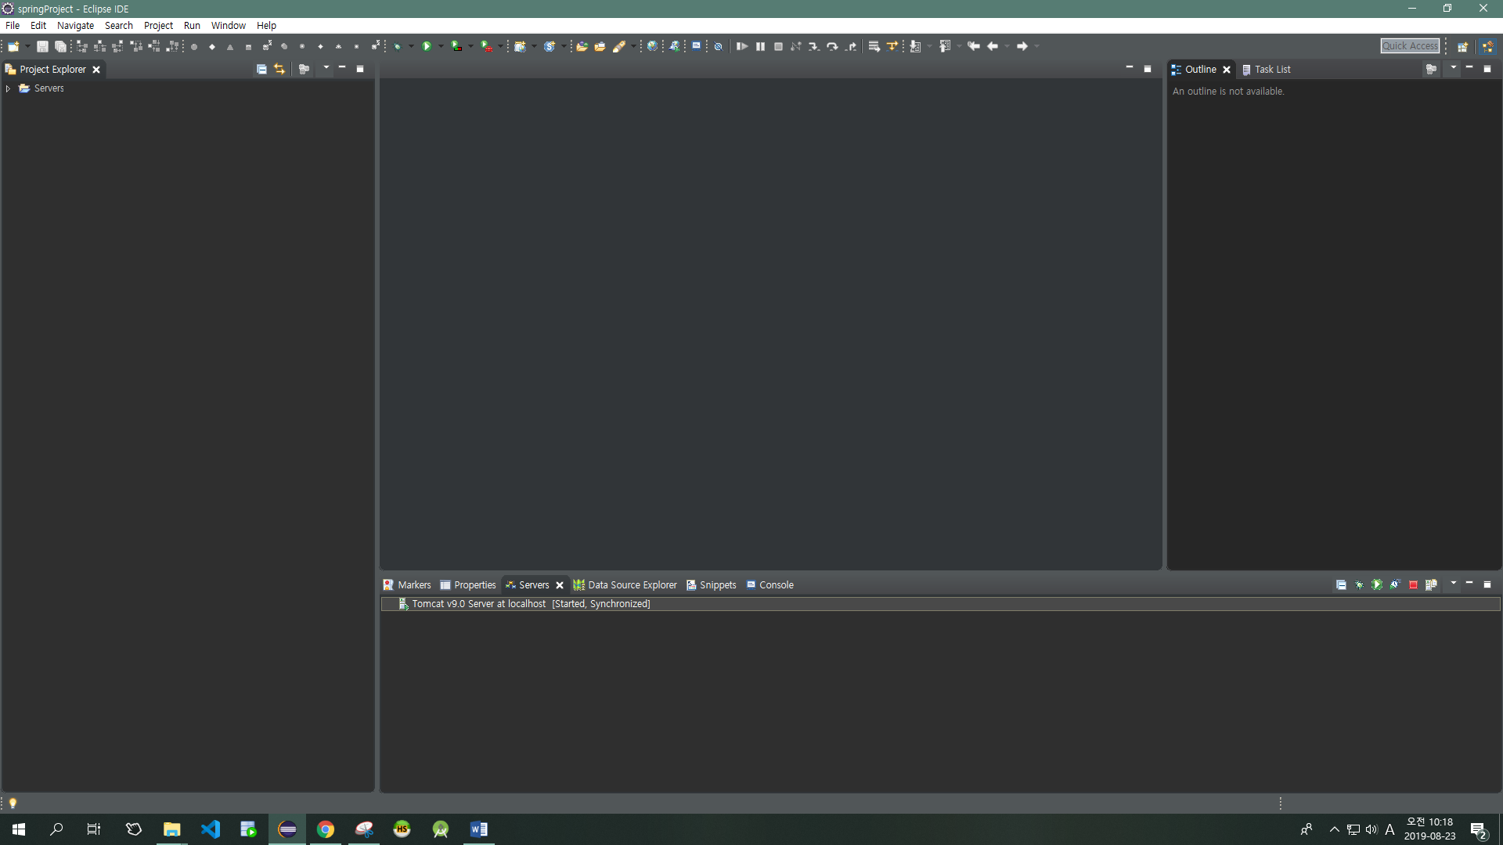Viewport: 1503px width, 845px height.
Task: Click the Open Perspective icon
Action: [1462, 46]
